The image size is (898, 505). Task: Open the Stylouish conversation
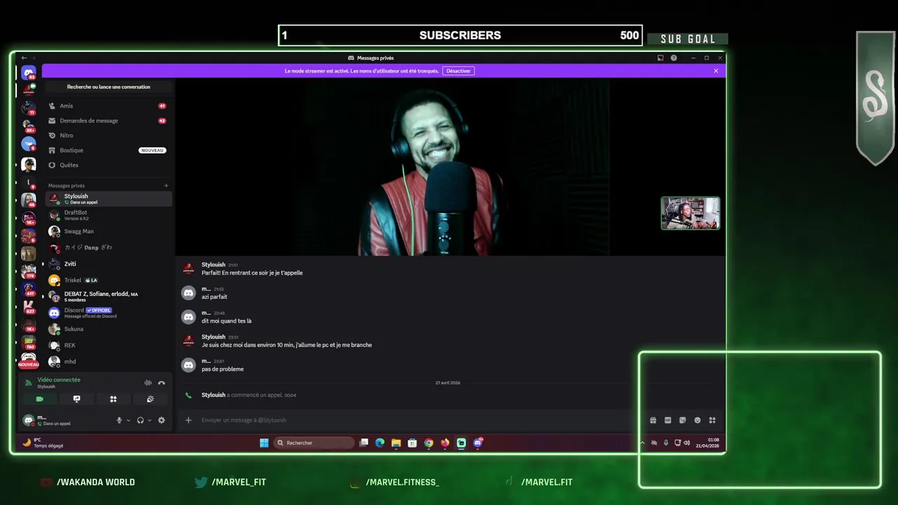[108, 199]
